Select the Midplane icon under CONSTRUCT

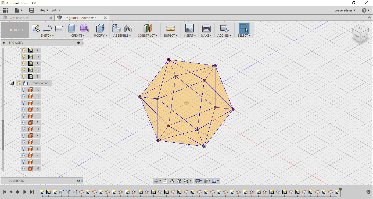(x=147, y=28)
